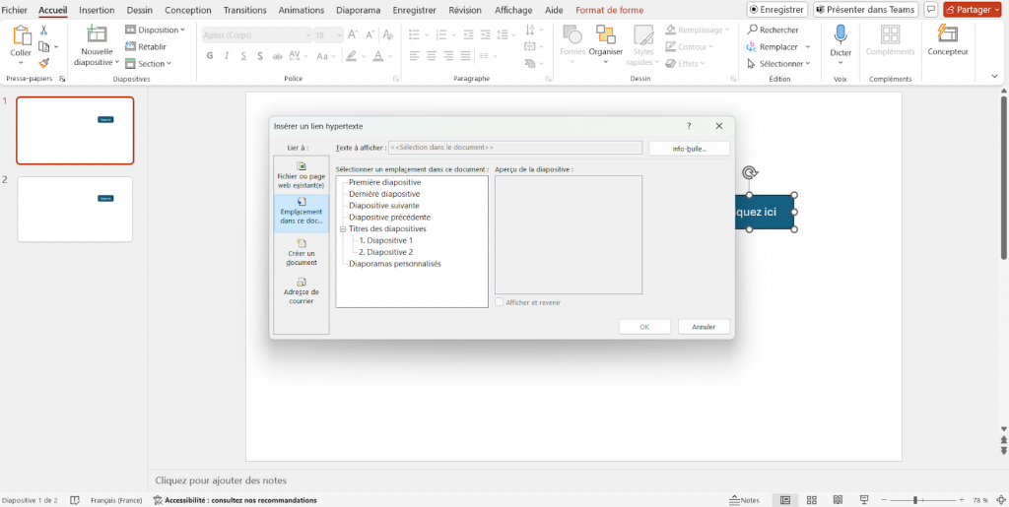
Task: Select slide 2 thumbnail
Action: pyautogui.click(x=75, y=210)
